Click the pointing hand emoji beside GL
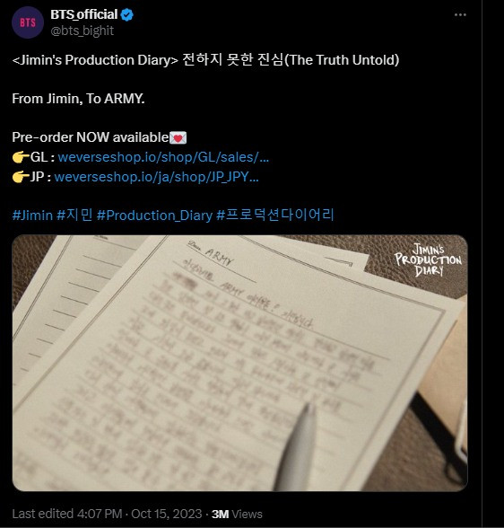 pyautogui.click(x=21, y=157)
